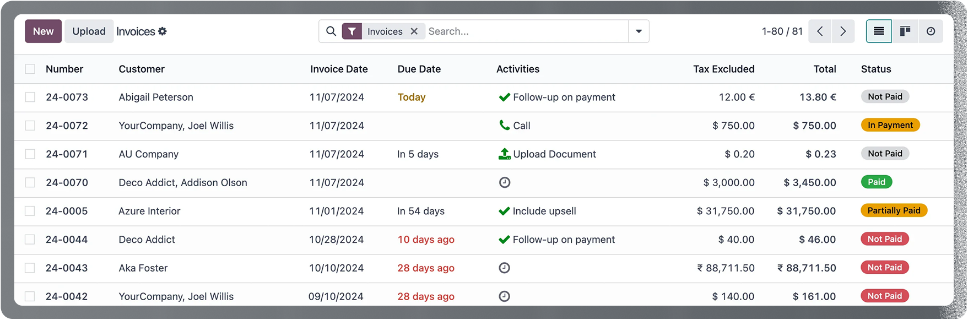Remove the Invoices filter from search

pyautogui.click(x=414, y=31)
